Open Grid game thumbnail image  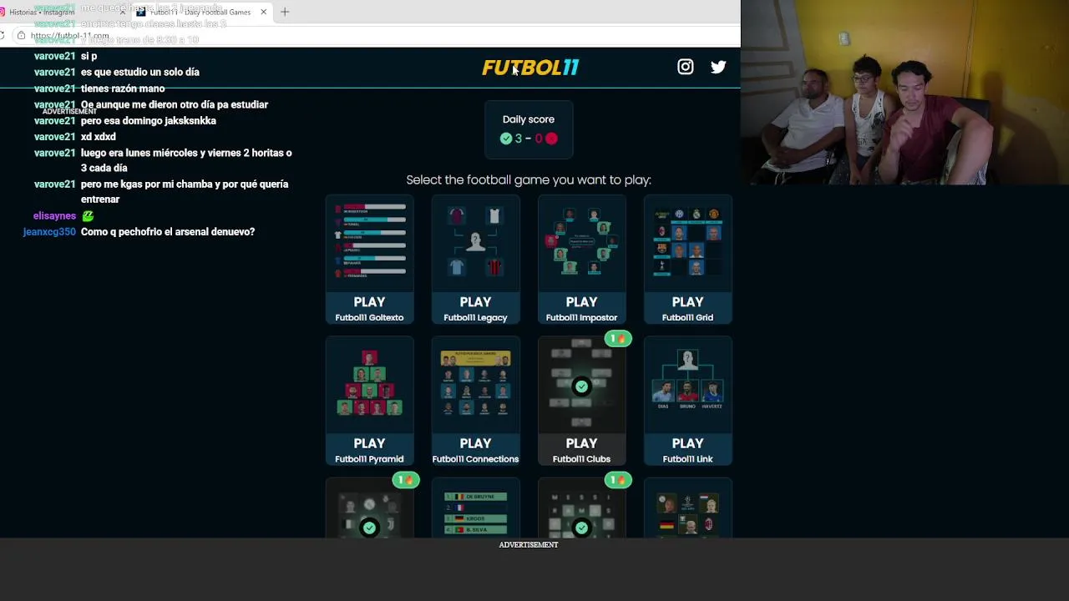click(687, 243)
